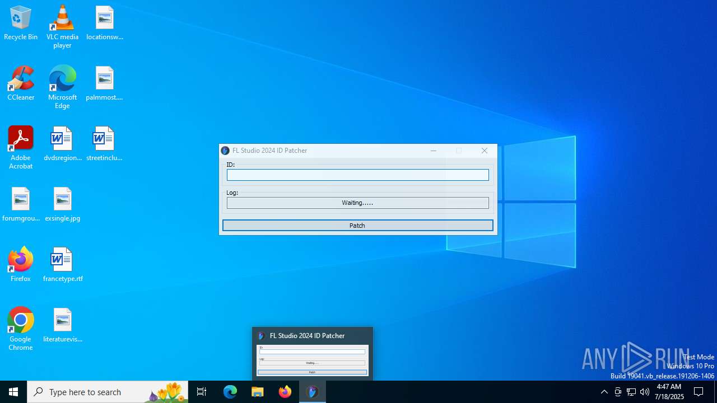
Task: Click the Patch button
Action: point(357,226)
